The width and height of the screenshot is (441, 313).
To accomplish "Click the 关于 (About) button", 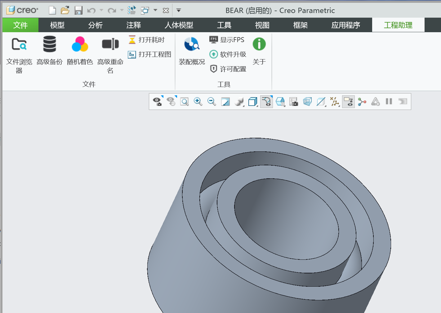I will (x=259, y=50).
